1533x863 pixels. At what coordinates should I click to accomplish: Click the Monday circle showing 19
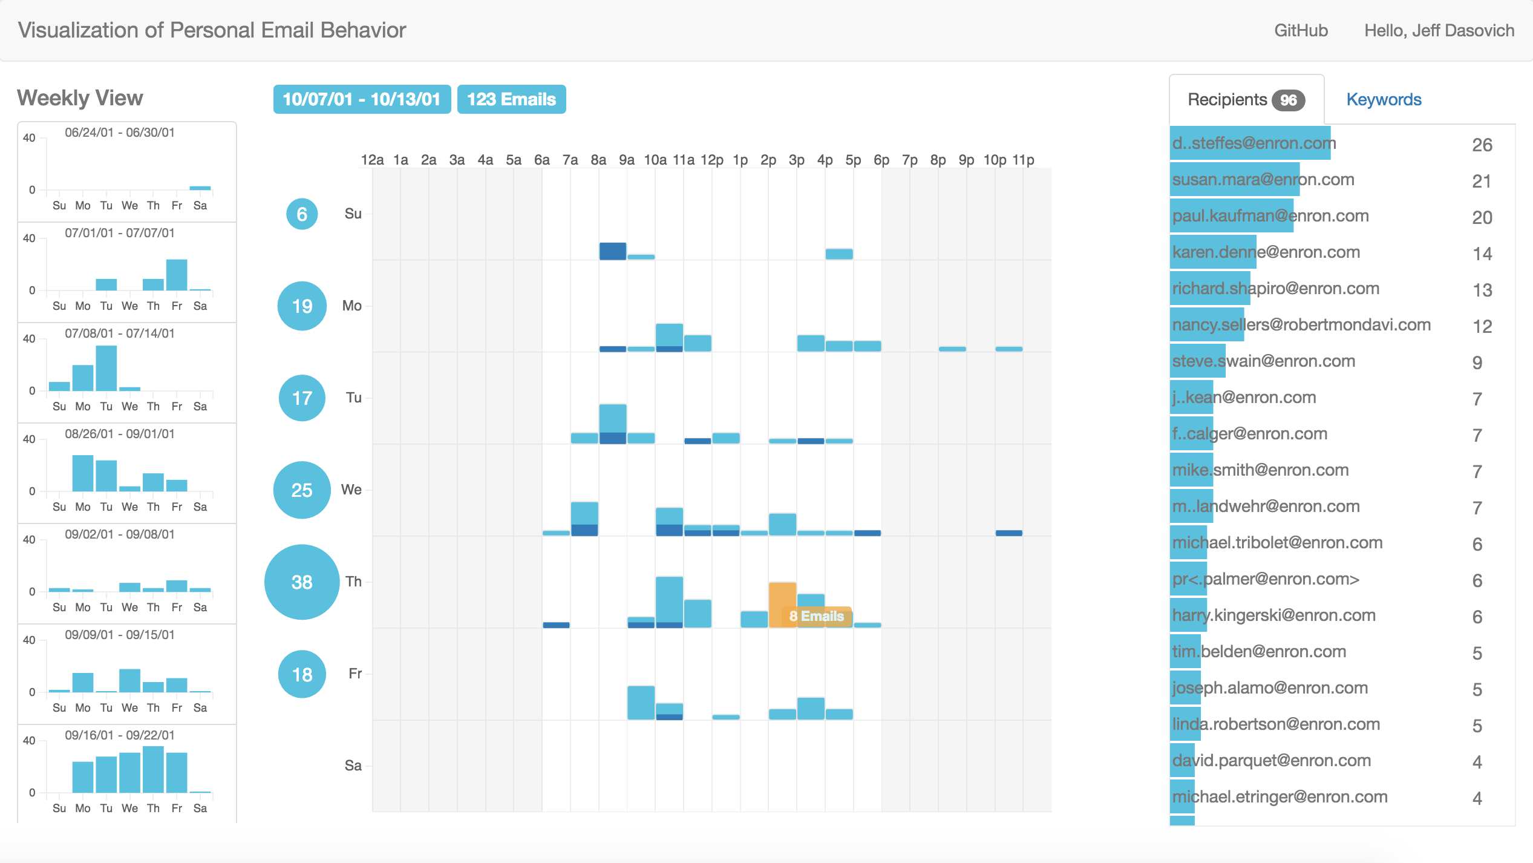pyautogui.click(x=302, y=306)
